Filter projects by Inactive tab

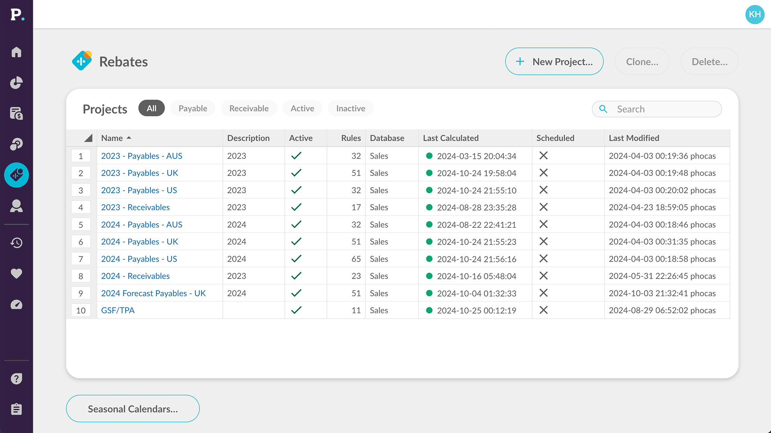351,108
